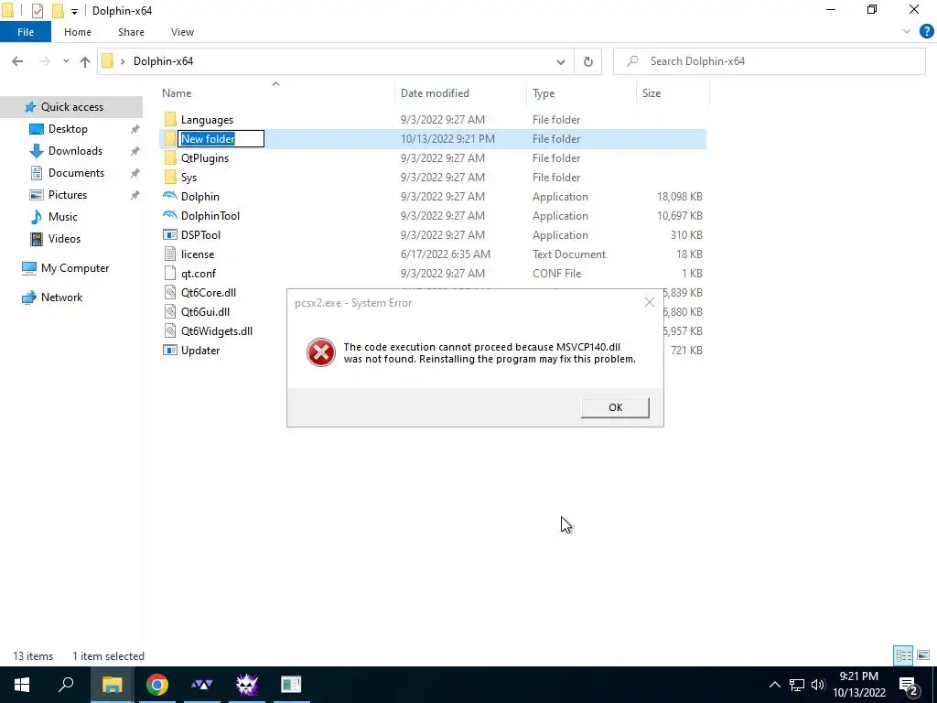This screenshot has height=703, width=937.
Task: Sort by Size column header
Action: (x=673, y=93)
